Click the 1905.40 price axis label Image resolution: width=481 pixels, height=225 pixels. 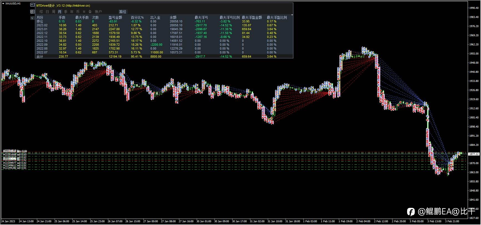click(x=474, y=118)
